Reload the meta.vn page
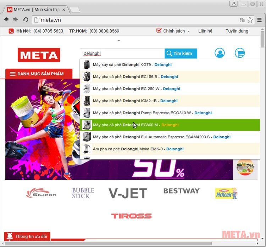The image size is (266, 247). pos(26,20)
